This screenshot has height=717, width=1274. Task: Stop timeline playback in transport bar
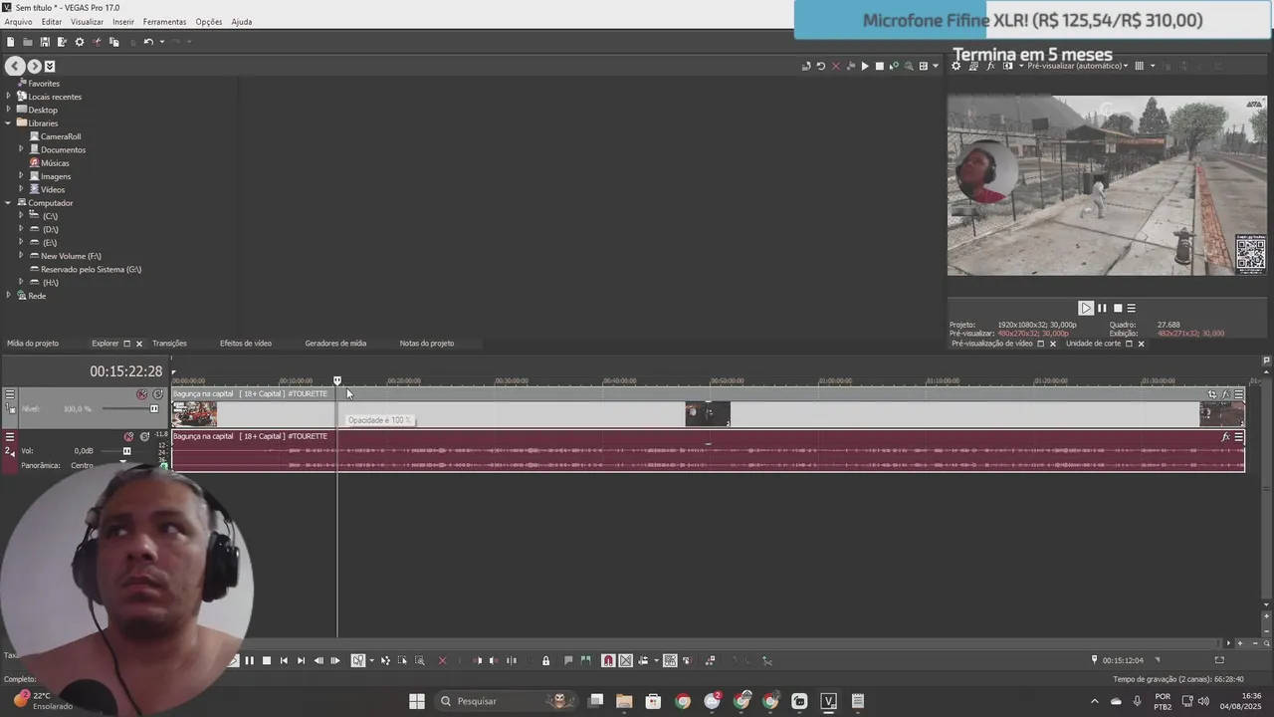point(266,660)
